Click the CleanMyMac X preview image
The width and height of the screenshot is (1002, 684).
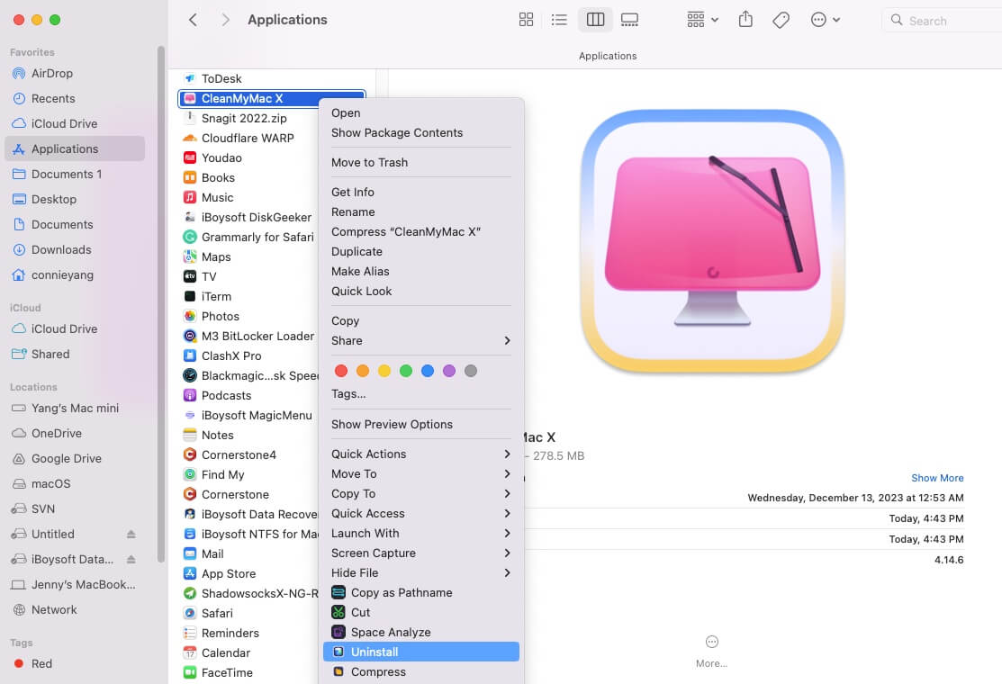[712, 241]
